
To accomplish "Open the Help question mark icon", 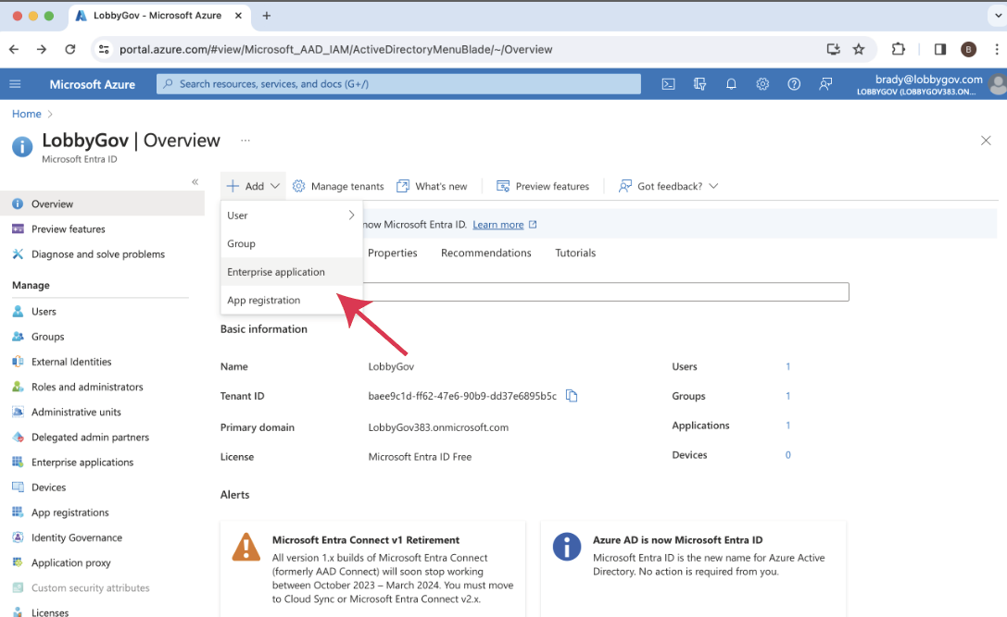I will pos(794,84).
